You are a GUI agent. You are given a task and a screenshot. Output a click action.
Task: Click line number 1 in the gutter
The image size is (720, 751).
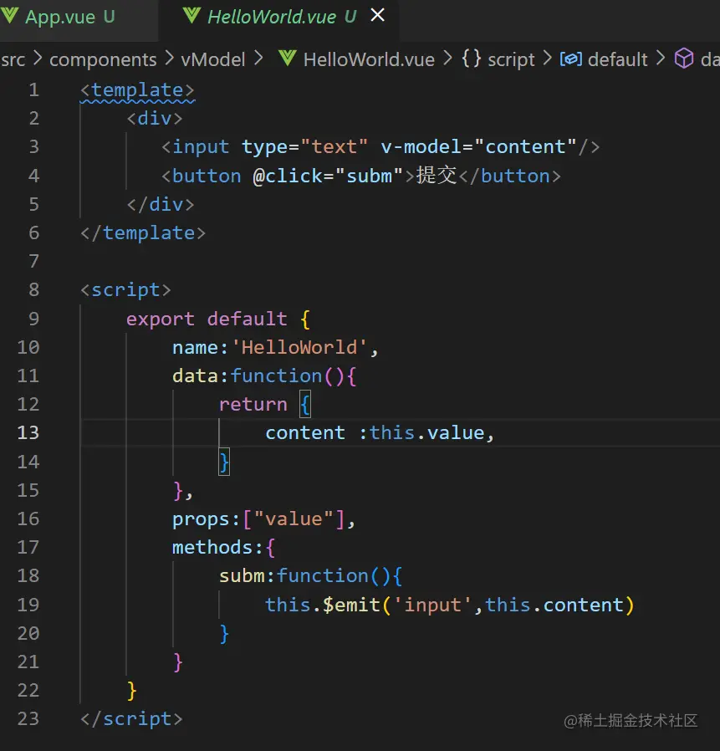click(x=33, y=90)
